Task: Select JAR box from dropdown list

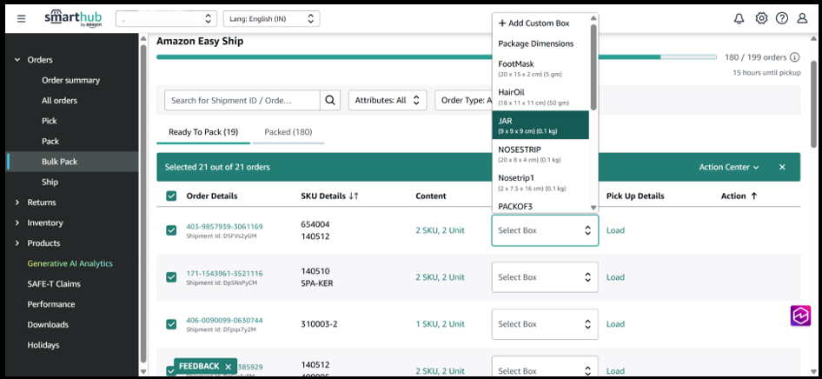Action: pos(540,125)
